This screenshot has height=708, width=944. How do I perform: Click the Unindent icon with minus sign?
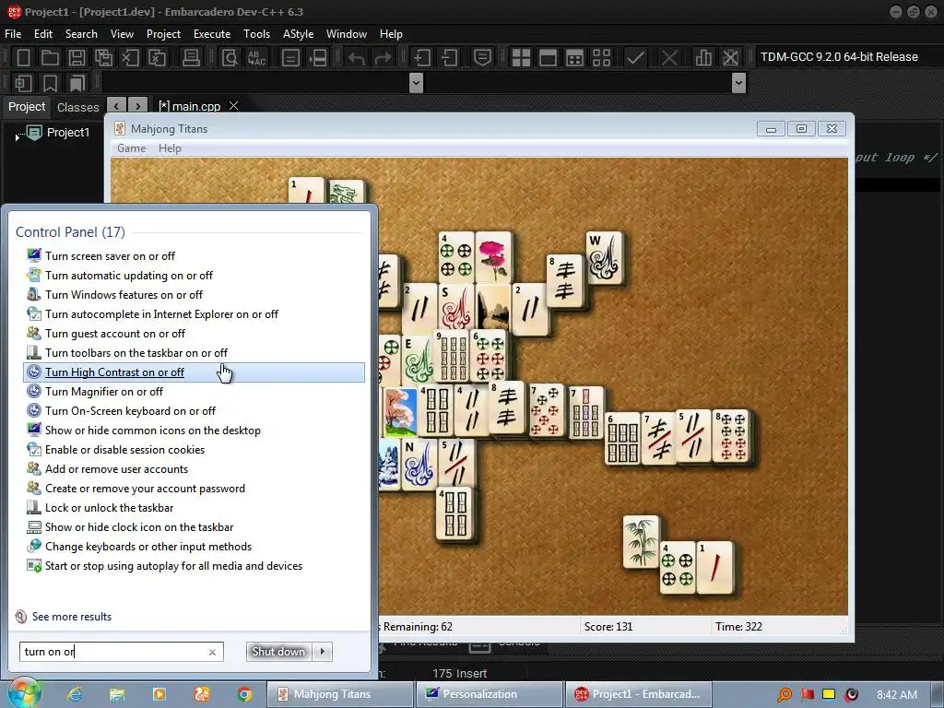click(449, 58)
